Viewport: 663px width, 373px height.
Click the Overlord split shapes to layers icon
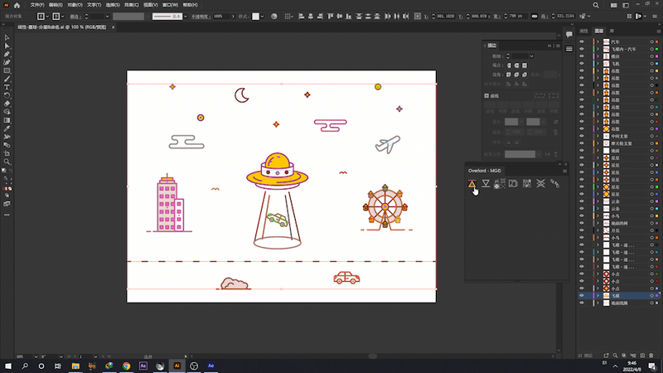coord(500,183)
